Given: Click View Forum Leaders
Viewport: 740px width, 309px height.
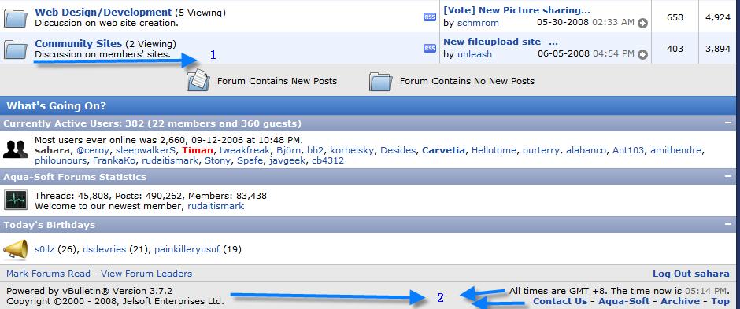Looking at the screenshot, I should [146, 274].
